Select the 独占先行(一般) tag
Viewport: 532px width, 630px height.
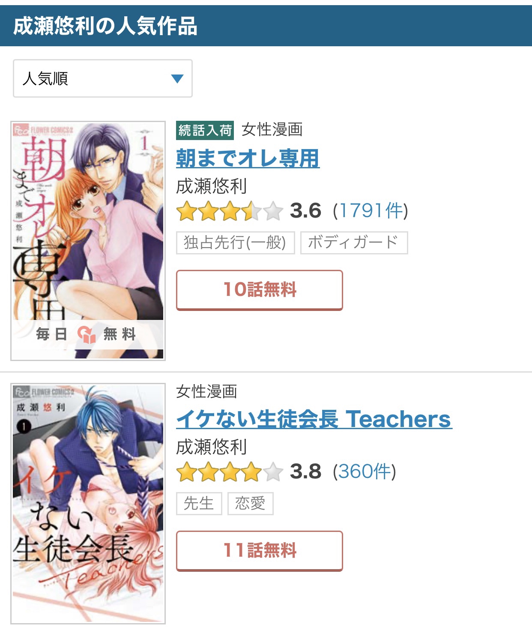(x=236, y=243)
